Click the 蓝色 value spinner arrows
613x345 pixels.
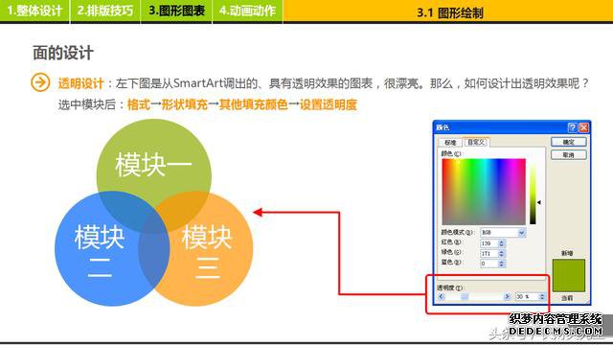[x=501, y=264]
